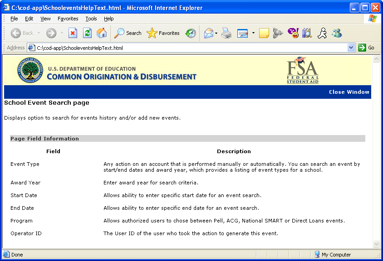The height and width of the screenshot is (261, 383).
Task: Open the Back button history dropdown arrow
Action: pyautogui.click(x=39, y=33)
